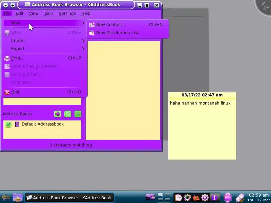271x203 pixels.
Task: Choose Print... from the File menu
Action: pyautogui.click(x=45, y=58)
